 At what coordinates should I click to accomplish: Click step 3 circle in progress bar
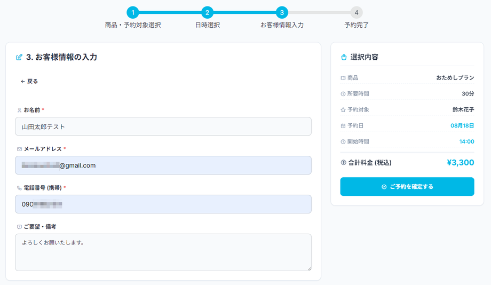tap(282, 12)
